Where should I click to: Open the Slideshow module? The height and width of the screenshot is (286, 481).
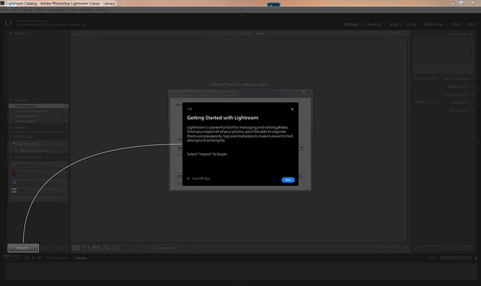pos(433,24)
